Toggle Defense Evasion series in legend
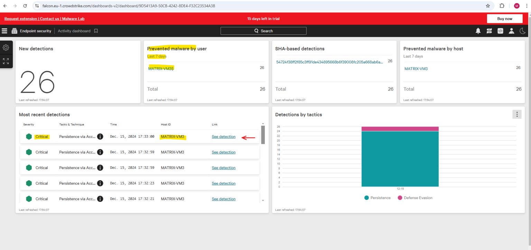 point(415,198)
